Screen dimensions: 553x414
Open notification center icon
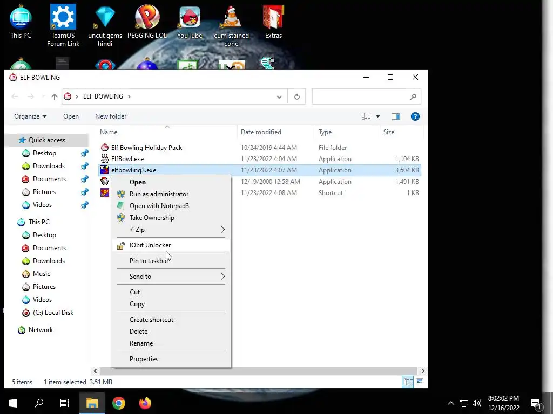click(536, 404)
